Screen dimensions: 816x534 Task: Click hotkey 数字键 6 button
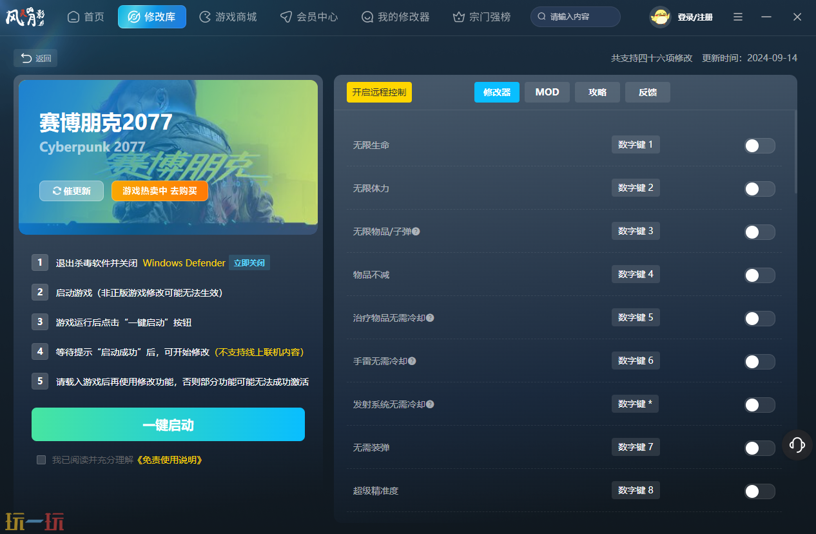pos(636,361)
